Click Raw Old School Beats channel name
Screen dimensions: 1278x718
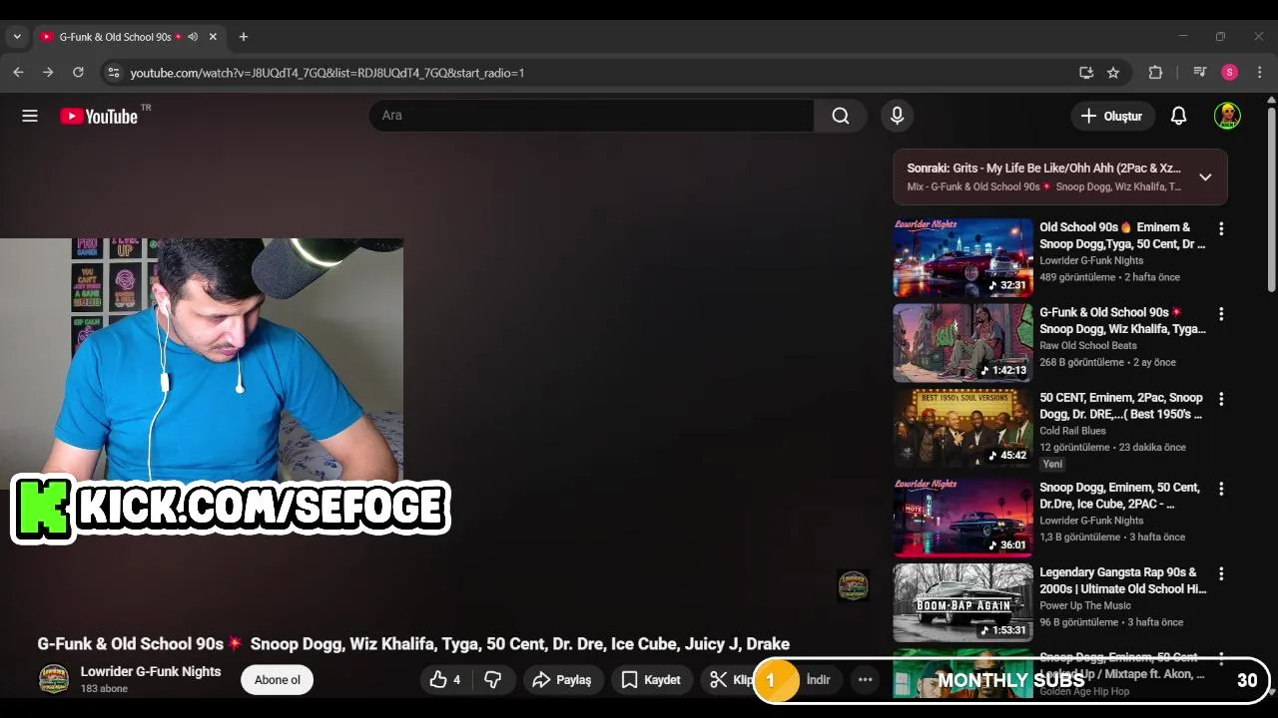(x=1088, y=346)
